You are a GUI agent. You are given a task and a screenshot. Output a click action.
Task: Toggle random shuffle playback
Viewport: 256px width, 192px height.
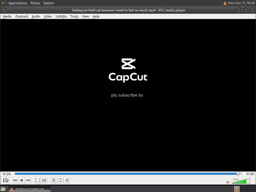tap(67, 180)
